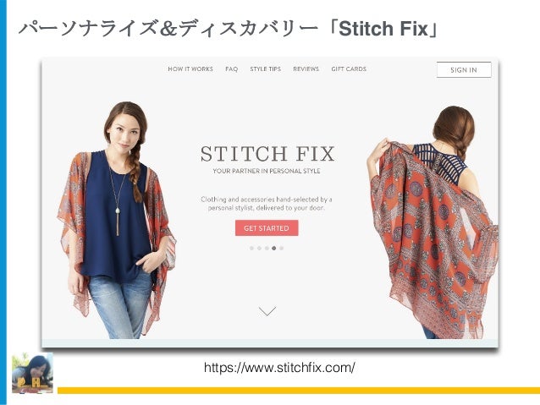
Task: Click the YOUR PARTNER IN PERSONAL STYLE tagline
Action: pyautogui.click(x=267, y=171)
